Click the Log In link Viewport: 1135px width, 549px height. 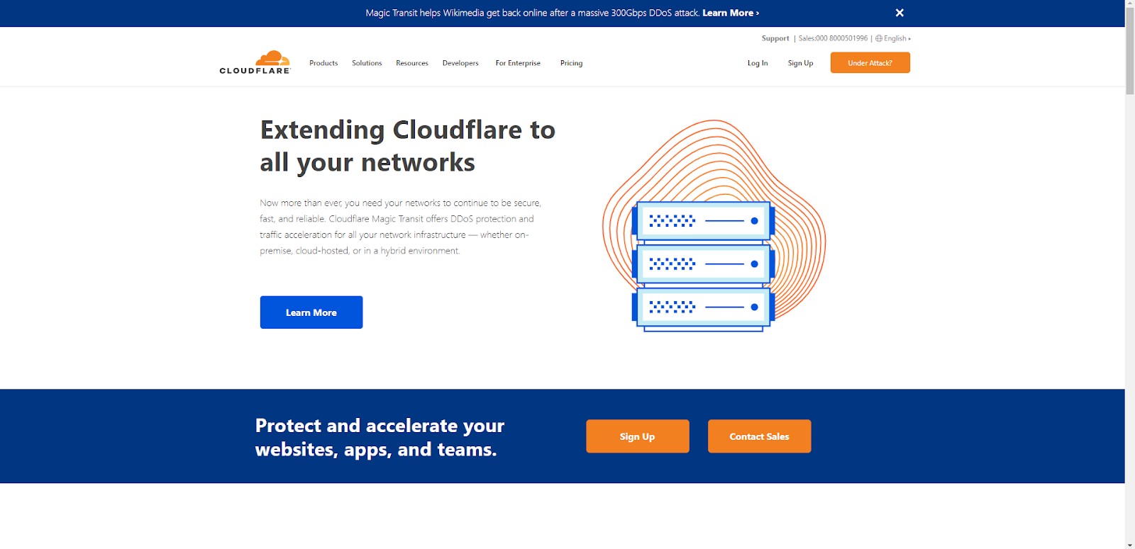[758, 63]
